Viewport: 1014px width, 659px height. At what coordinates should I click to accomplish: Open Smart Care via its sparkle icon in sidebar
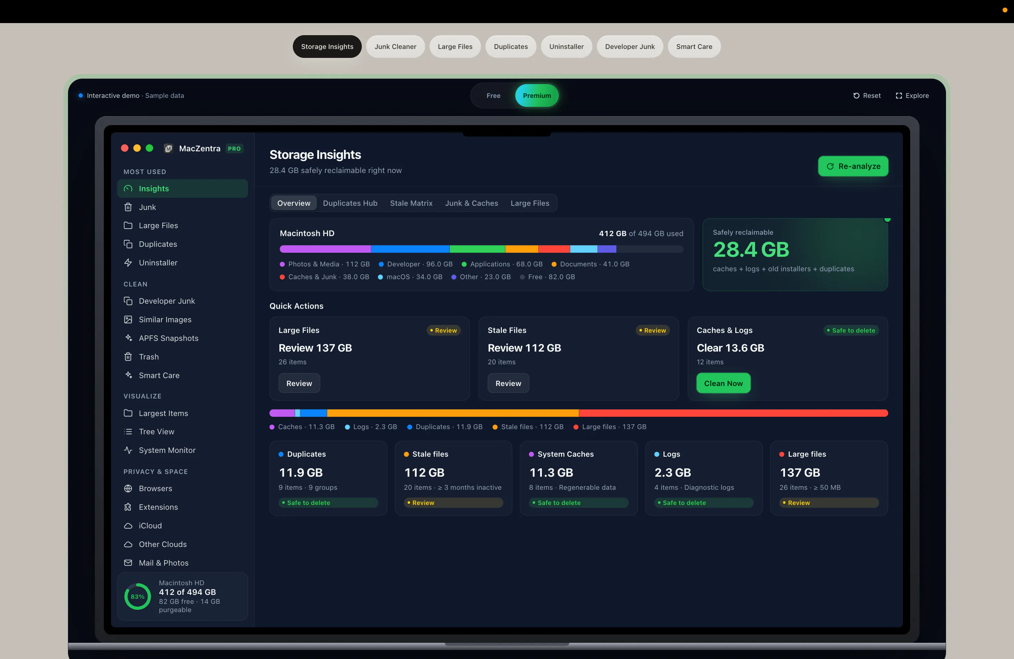(x=128, y=375)
